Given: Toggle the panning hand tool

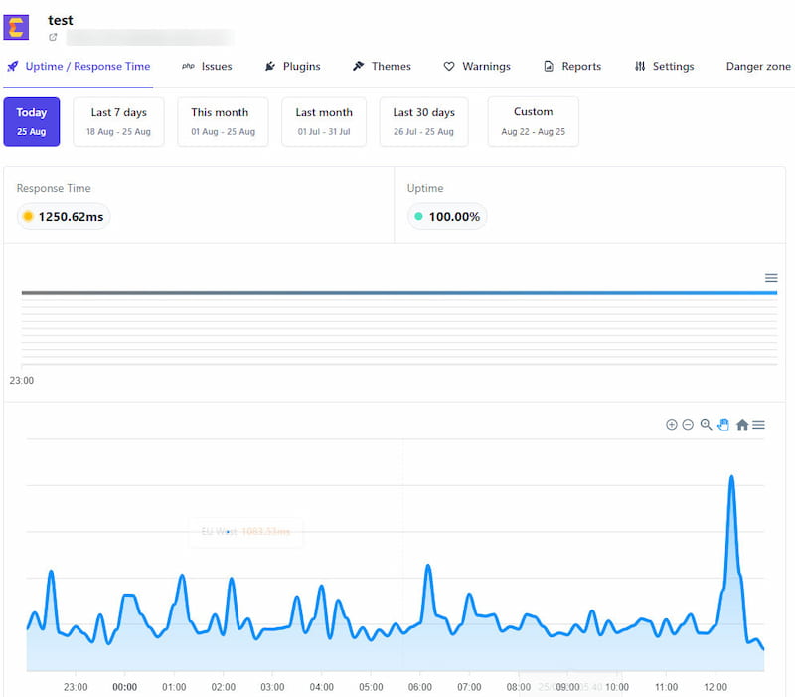Looking at the screenshot, I should (723, 425).
